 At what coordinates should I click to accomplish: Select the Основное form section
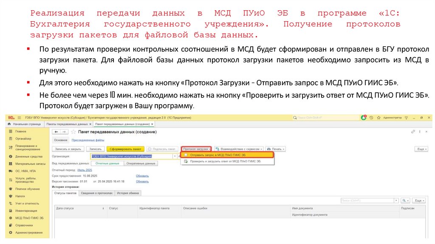[x=61, y=140]
